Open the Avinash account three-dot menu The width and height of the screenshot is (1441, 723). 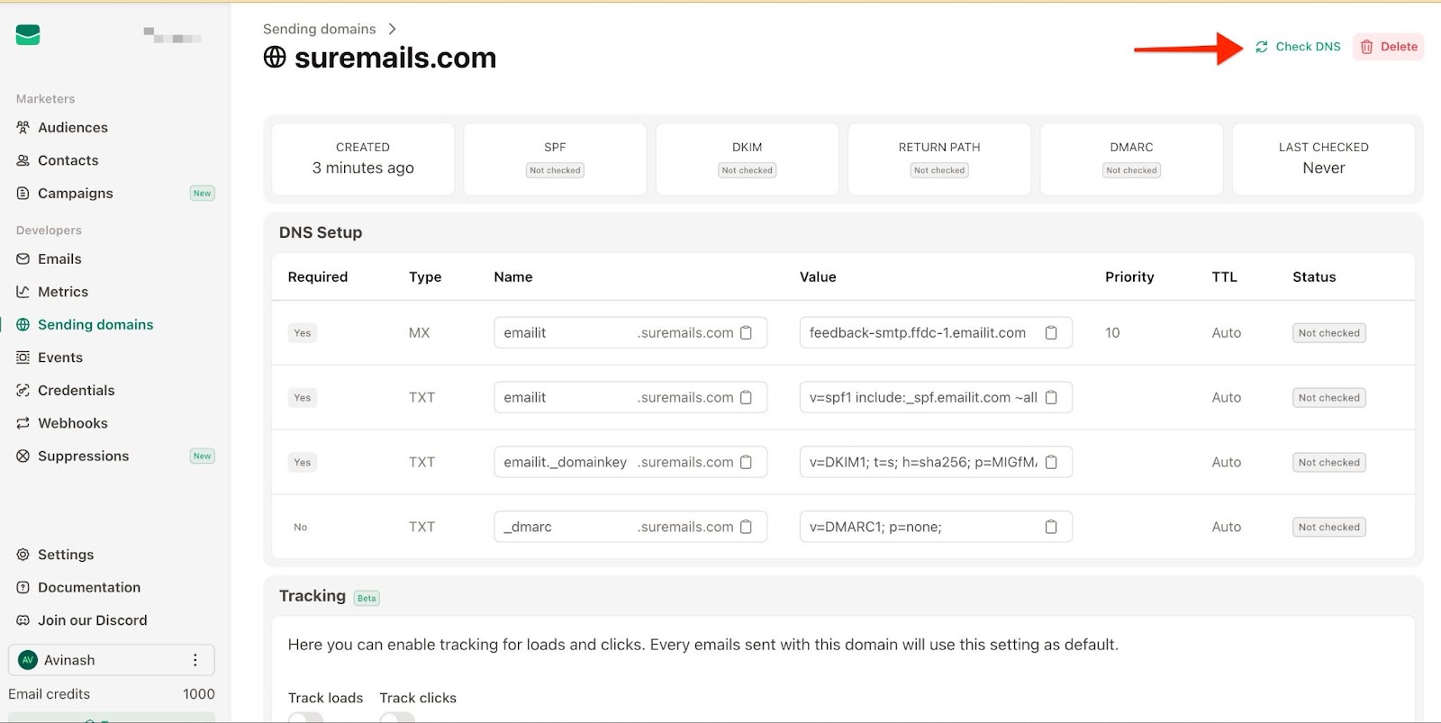pos(195,660)
